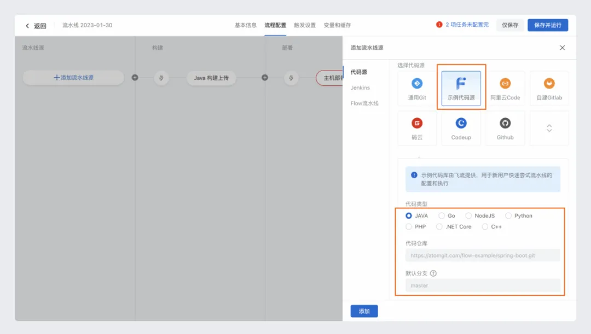Close the 添加流水线源 panel
Viewport: 591px width, 334px height.
[563, 48]
